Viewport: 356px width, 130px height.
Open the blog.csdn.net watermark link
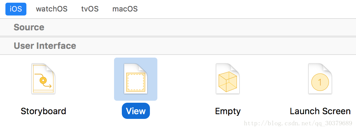tap(298, 124)
